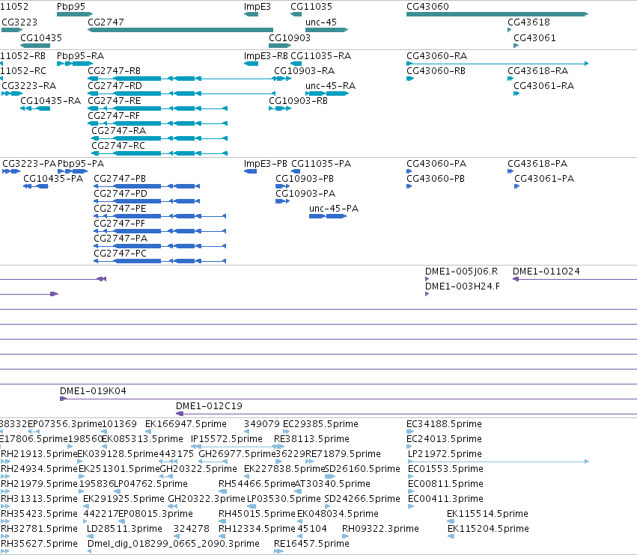Select the CG2747-PF protein label
The image size is (637, 555).
pyautogui.click(x=120, y=224)
